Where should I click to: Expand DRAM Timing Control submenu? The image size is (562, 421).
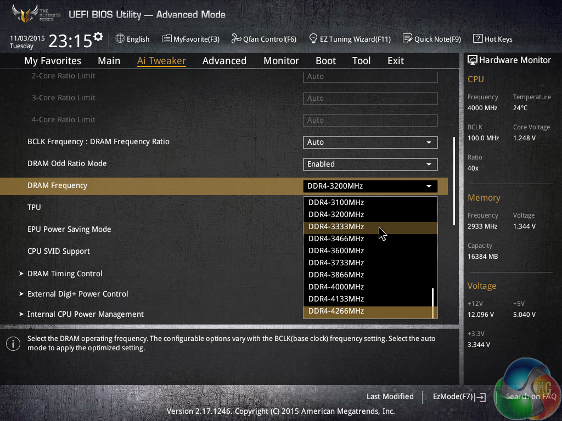point(65,274)
